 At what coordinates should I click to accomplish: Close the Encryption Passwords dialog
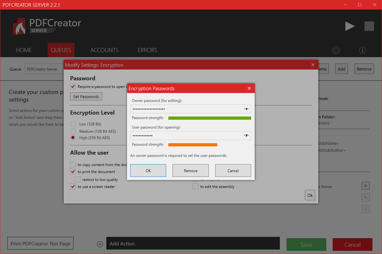pos(249,88)
